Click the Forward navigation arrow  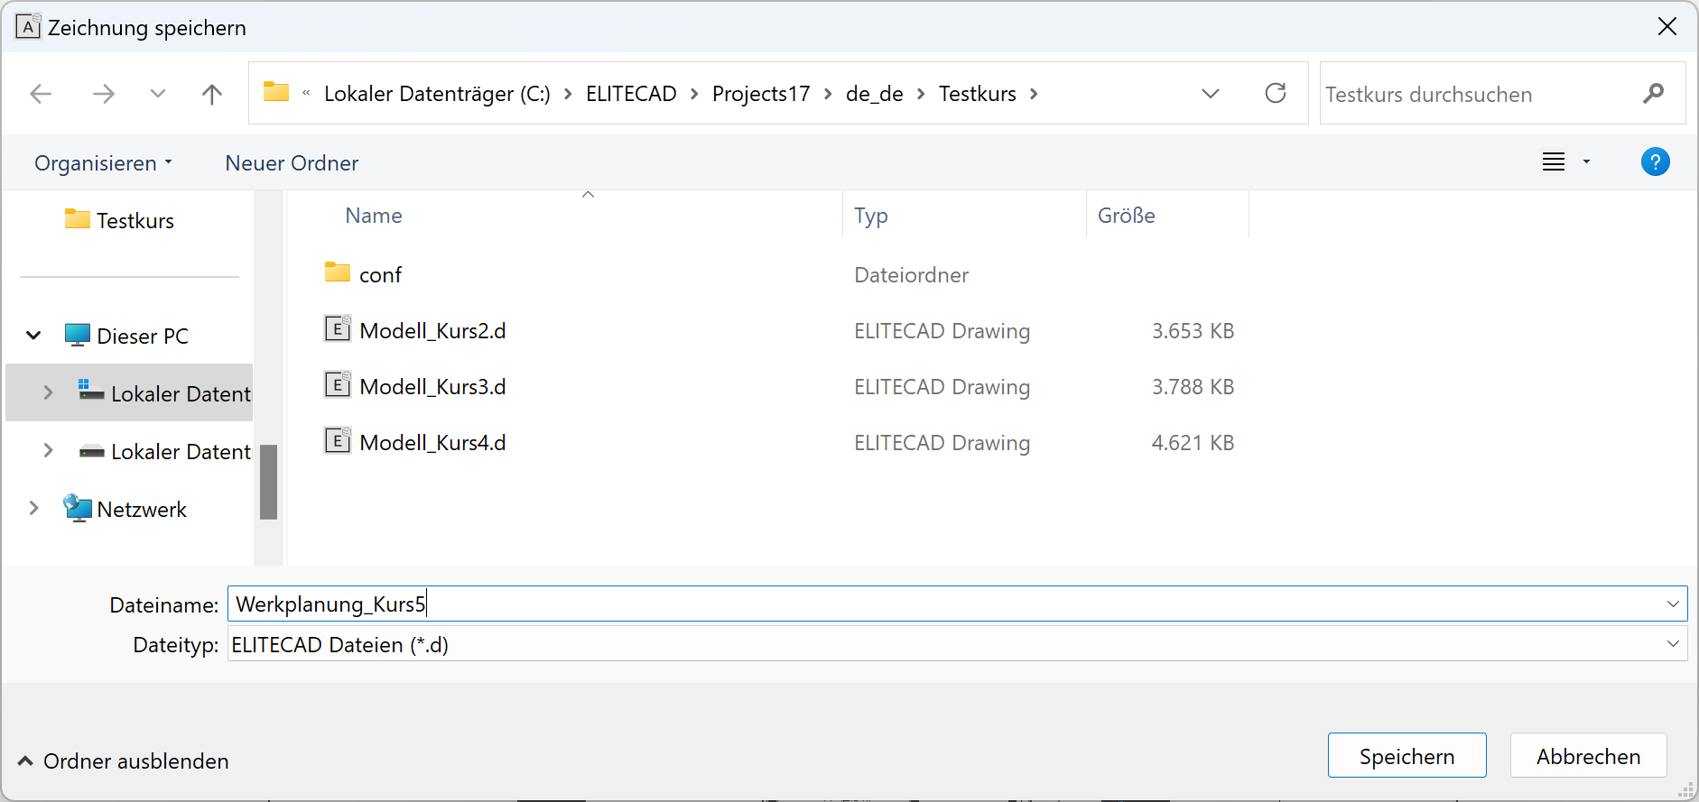click(x=104, y=94)
